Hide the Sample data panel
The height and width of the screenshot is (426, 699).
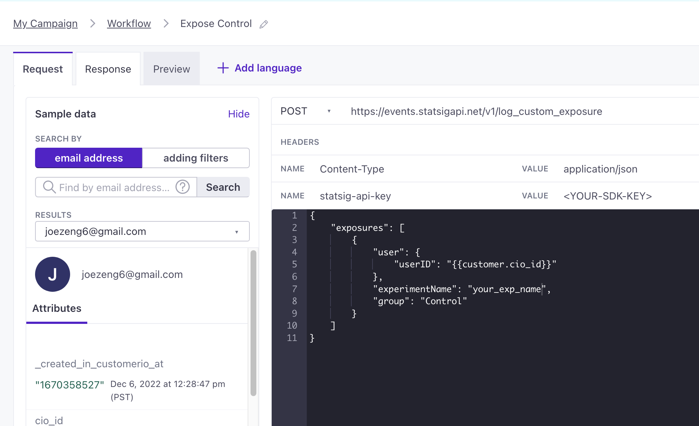(238, 114)
